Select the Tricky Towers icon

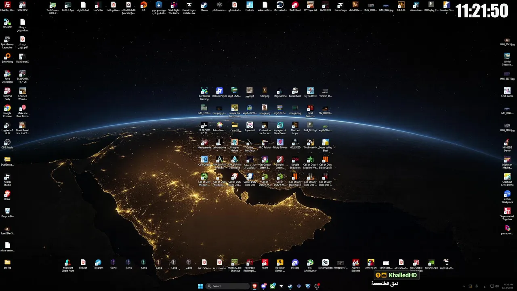[x=280, y=144]
